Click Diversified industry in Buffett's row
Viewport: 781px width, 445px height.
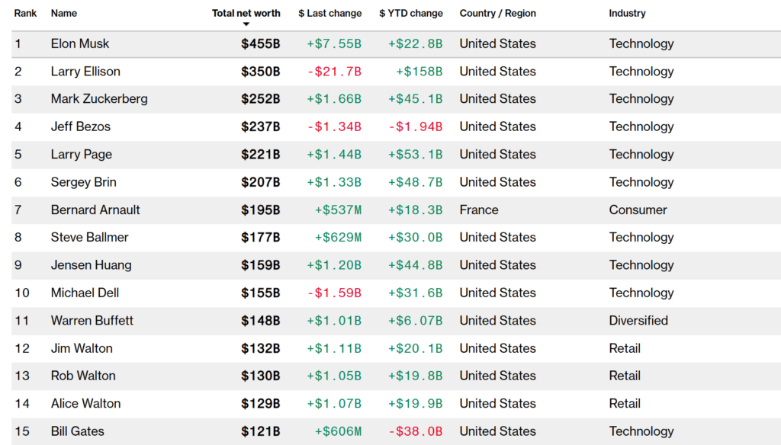pos(638,321)
